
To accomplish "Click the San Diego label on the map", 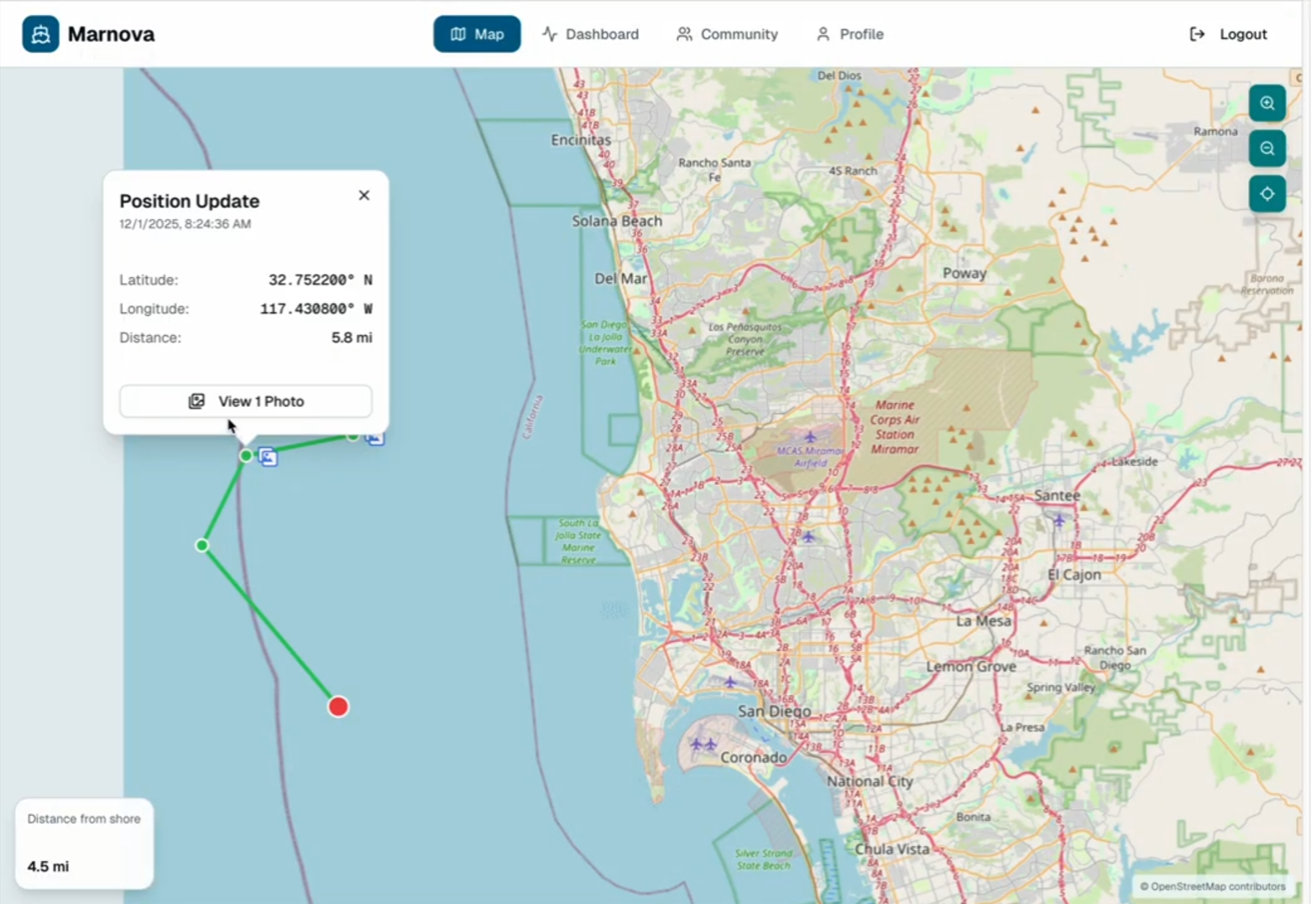I will tap(775, 711).
